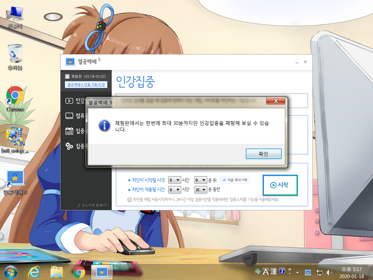The width and height of the screenshot is (373, 280).
Task: Toggle the A input mode indicator
Action: tap(265, 271)
